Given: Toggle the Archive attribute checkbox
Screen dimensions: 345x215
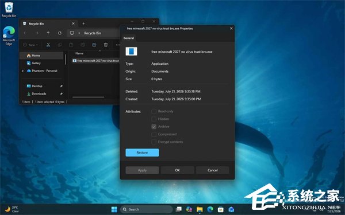Looking at the screenshot, I should point(154,127).
